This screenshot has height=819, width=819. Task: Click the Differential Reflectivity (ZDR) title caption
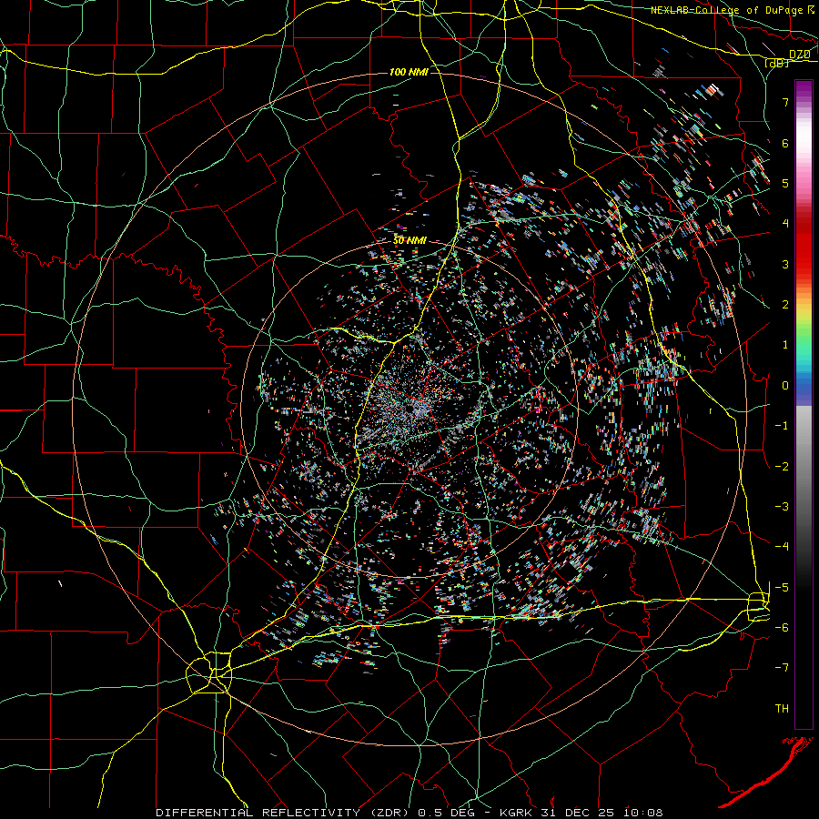284,813
